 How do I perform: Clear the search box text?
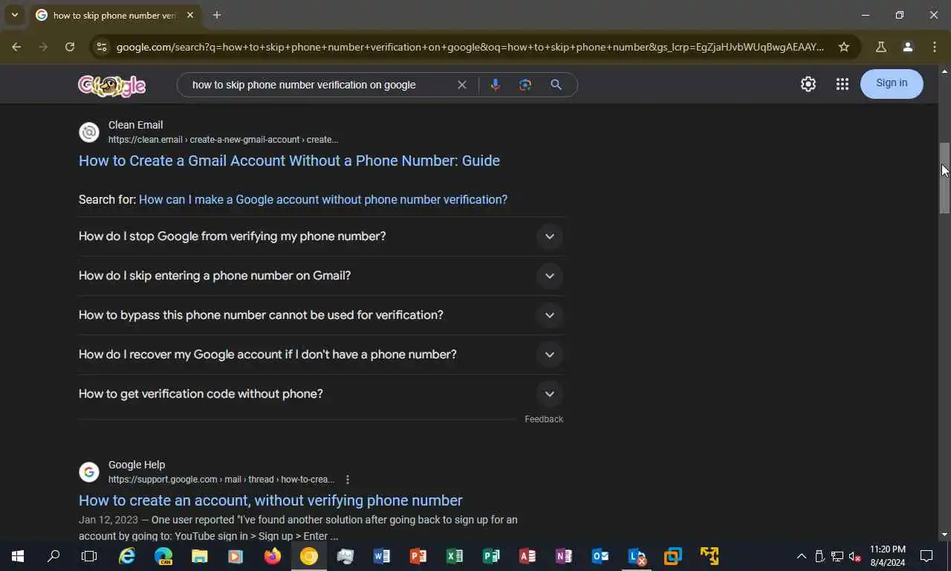coord(461,85)
